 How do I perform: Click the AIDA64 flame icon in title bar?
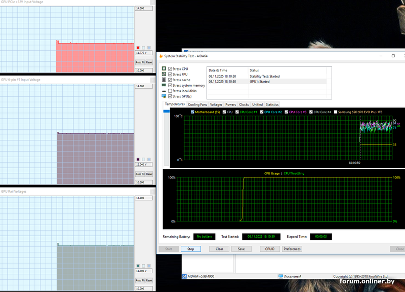tap(160, 56)
